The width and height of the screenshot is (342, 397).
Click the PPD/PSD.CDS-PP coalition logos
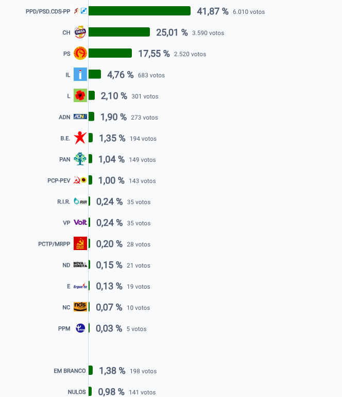pyautogui.click(x=80, y=11)
